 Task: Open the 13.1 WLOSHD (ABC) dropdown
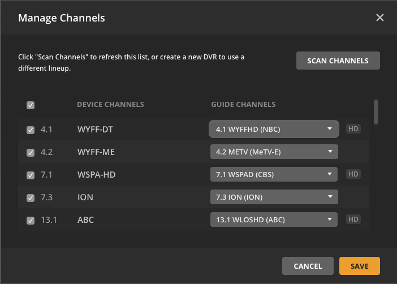274,220
